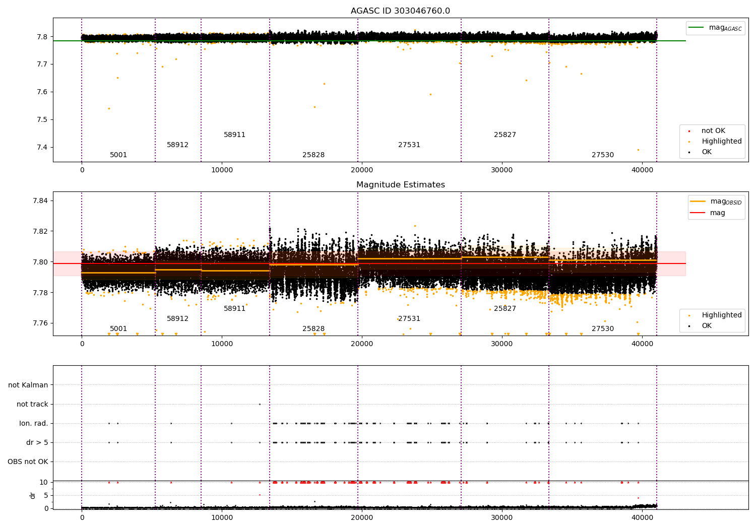Click obsid label 27530 in Magnitude Estimates plot
The width and height of the screenshot is (756, 529).
pos(603,329)
